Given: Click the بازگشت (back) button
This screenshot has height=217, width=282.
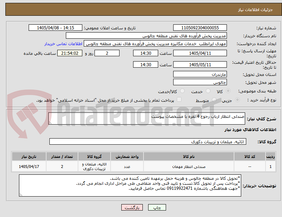Looking at the screenshot, I should tap(132, 207).
